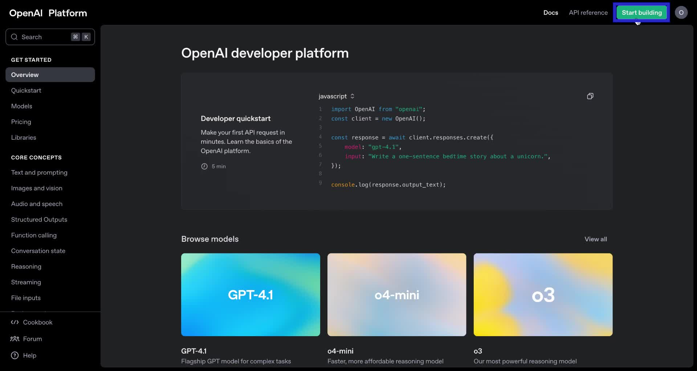This screenshot has height=371, width=697.
Task: Open the Forum via the people icon
Action: pos(15,339)
